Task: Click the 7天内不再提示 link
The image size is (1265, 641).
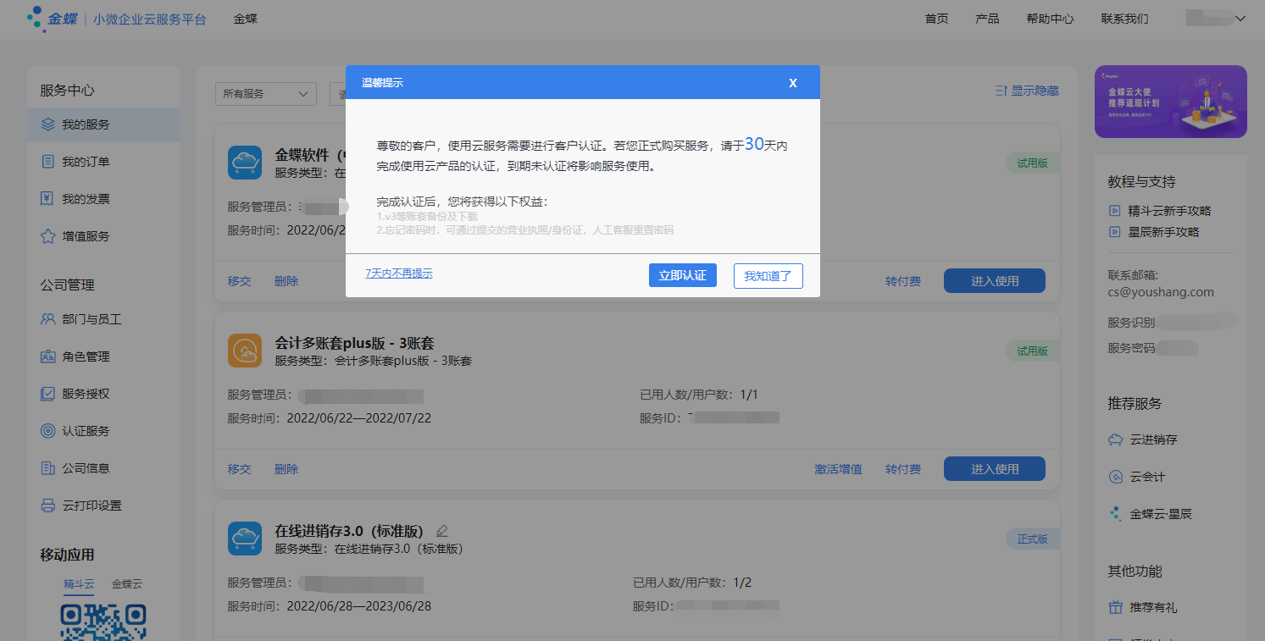Action: click(399, 274)
